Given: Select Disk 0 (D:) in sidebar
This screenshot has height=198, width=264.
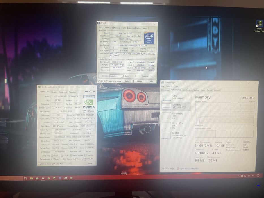Looking at the screenshot, I should coord(176,116).
